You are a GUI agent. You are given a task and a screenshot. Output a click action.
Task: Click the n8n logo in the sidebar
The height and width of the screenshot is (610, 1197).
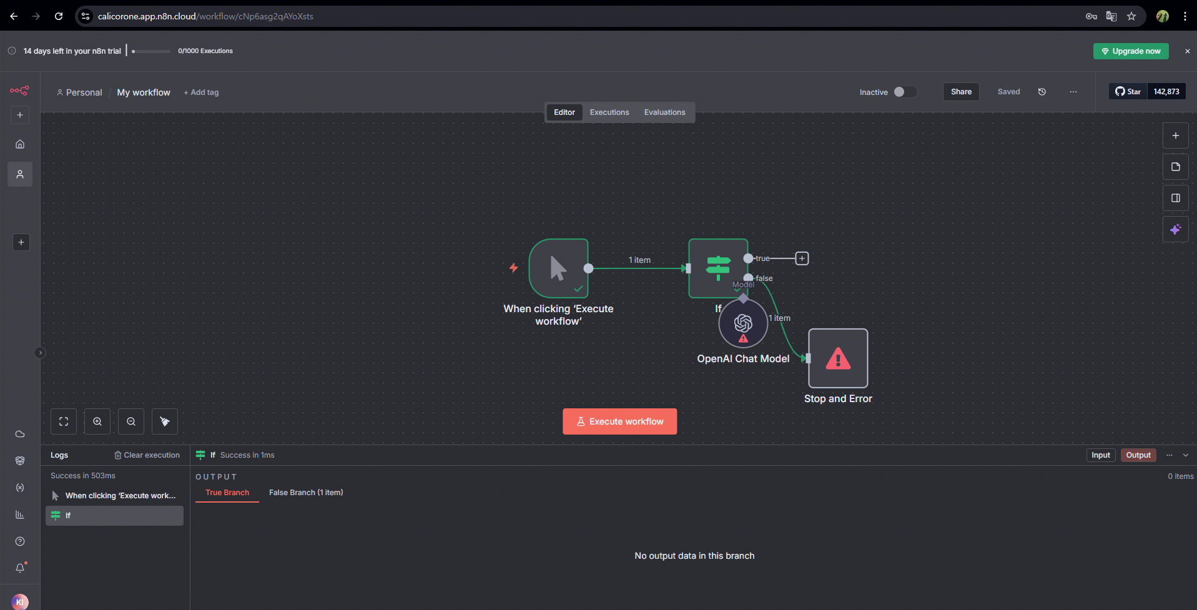coord(19,91)
